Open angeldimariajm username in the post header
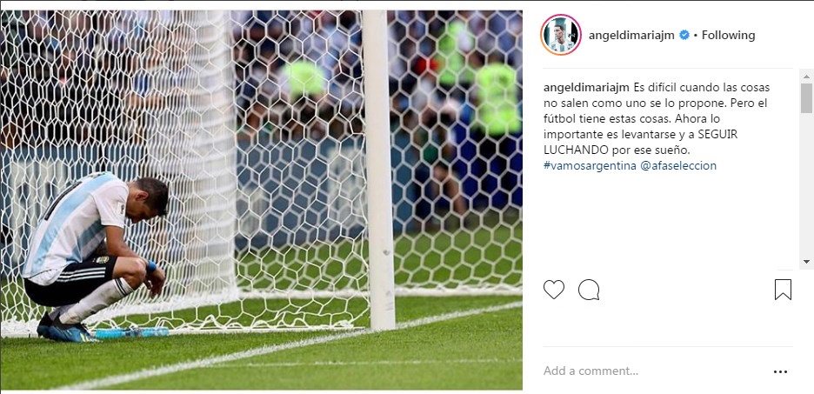 631,36
